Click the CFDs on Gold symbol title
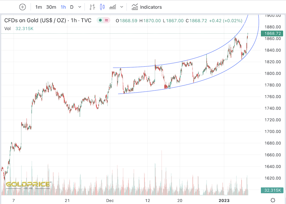This screenshot has width=286, height=204. 48,20
